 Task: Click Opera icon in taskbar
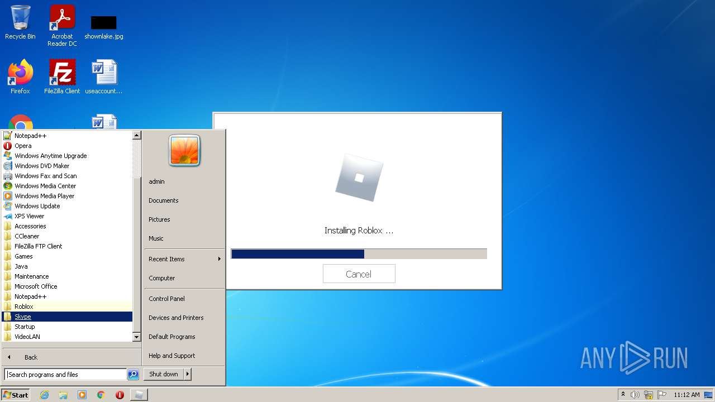(120, 395)
